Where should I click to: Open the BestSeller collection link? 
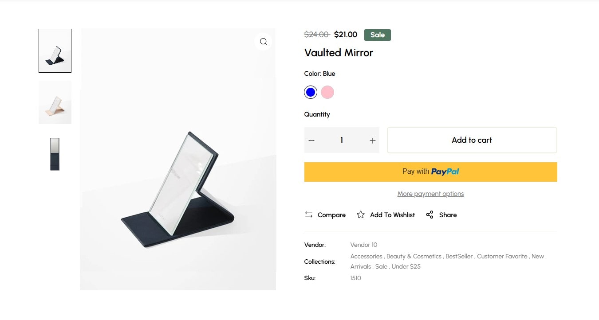pyautogui.click(x=459, y=256)
